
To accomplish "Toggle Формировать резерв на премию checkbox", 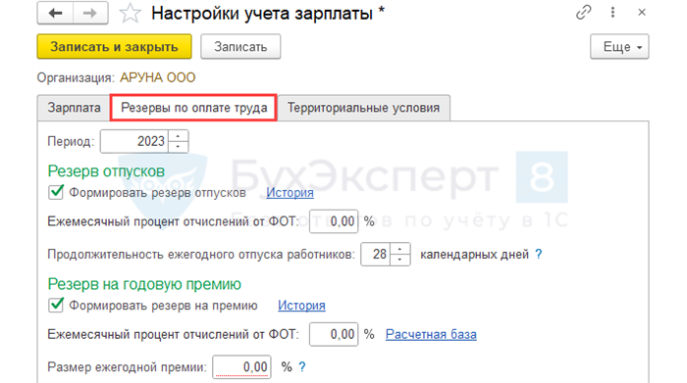I will click(x=56, y=305).
